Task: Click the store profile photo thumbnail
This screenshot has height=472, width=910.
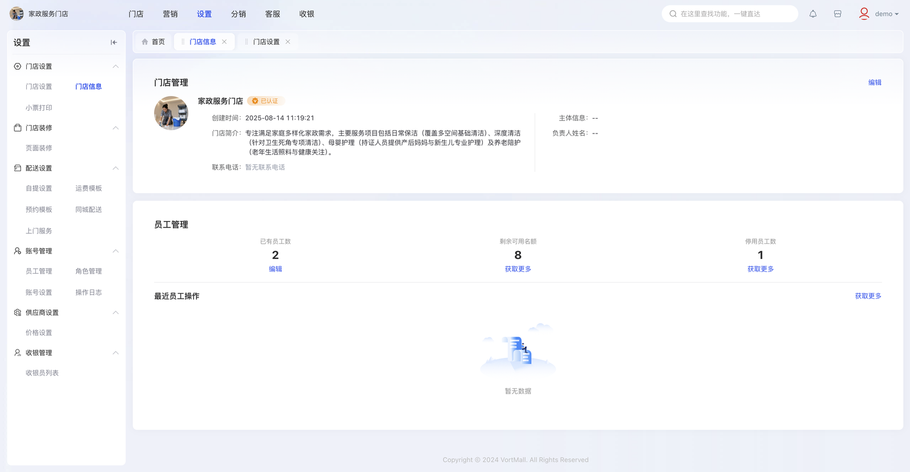Action: 171,113
